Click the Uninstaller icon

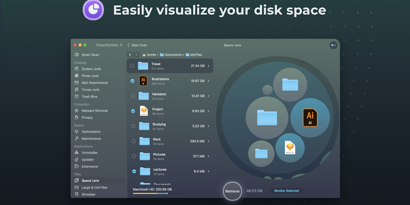[x=76, y=153]
